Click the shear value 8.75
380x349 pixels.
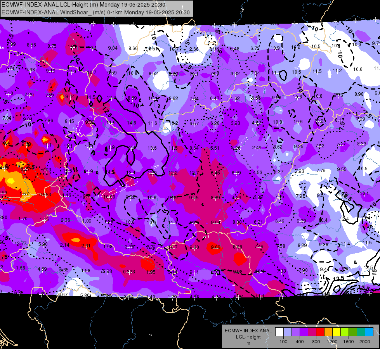[x=52, y=46]
